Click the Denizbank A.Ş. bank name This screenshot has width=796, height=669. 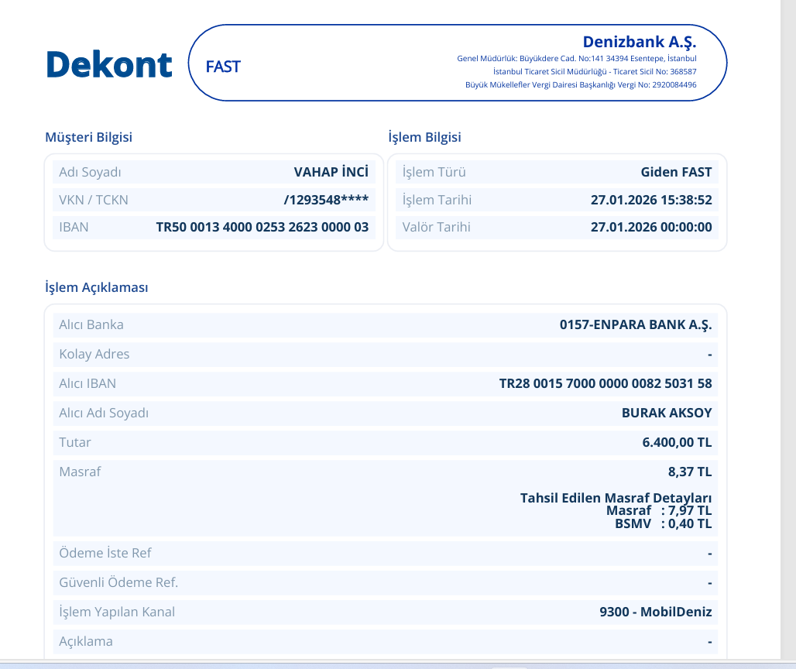point(639,42)
